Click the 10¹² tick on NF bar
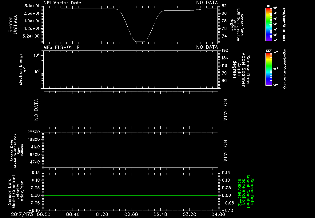The width and height of the screenshot is (315, 218). [275, 8]
